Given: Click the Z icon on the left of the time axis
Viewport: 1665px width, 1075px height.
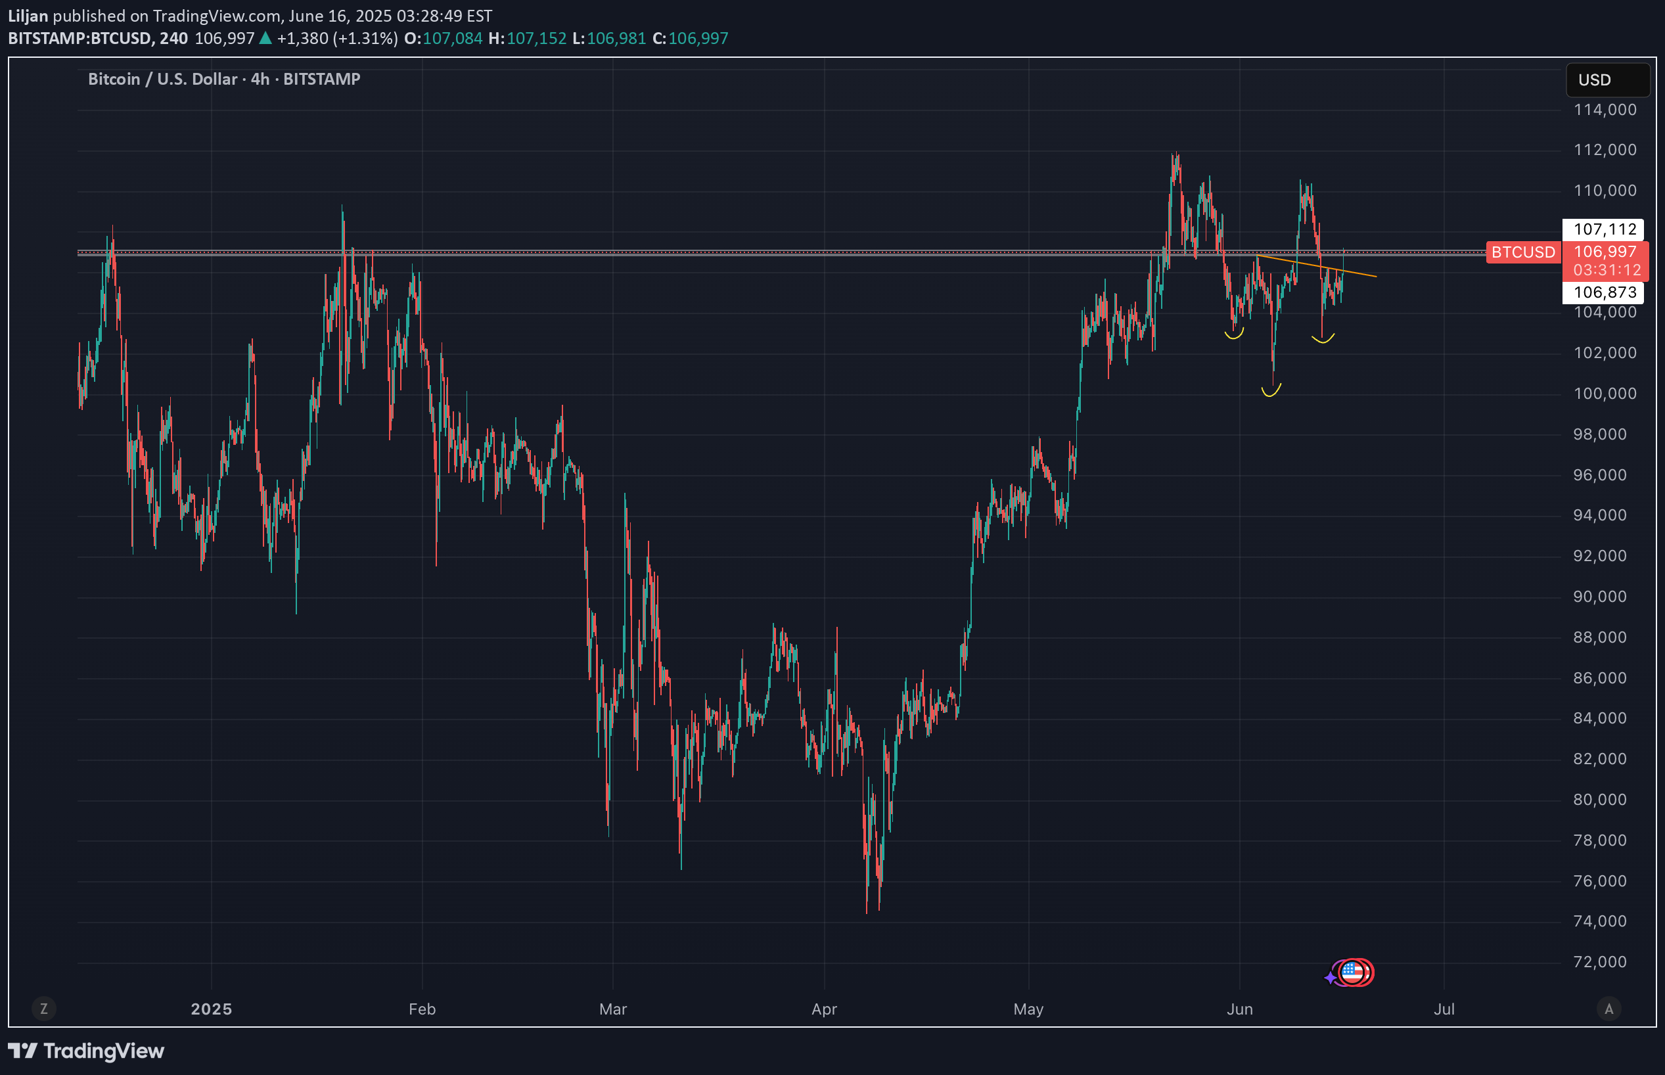Looking at the screenshot, I should click(x=44, y=1009).
